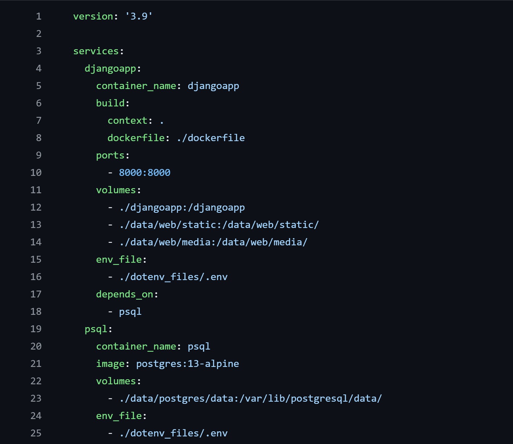Place cursor on 'djangoapp' service key
Viewport: 513px width, 444px height.
[110, 68]
